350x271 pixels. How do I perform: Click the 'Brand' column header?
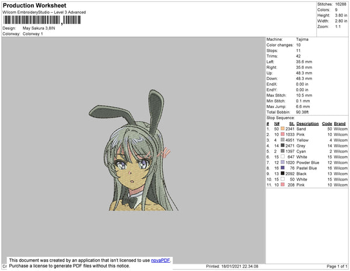pos(339,124)
